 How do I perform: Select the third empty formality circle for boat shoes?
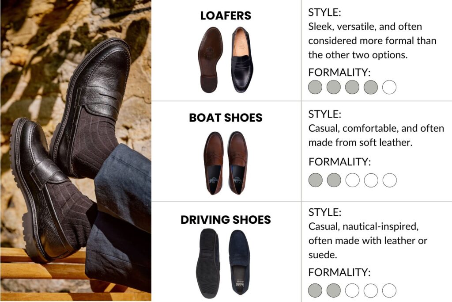(353, 180)
